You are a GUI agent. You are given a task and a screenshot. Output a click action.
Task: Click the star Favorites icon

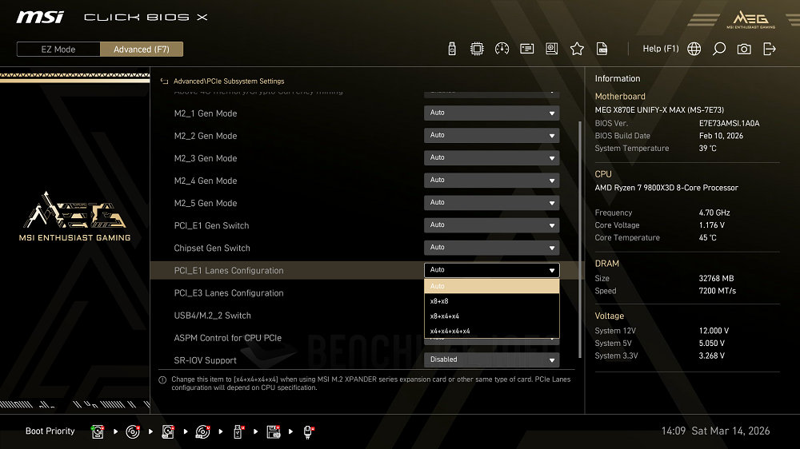coord(577,49)
